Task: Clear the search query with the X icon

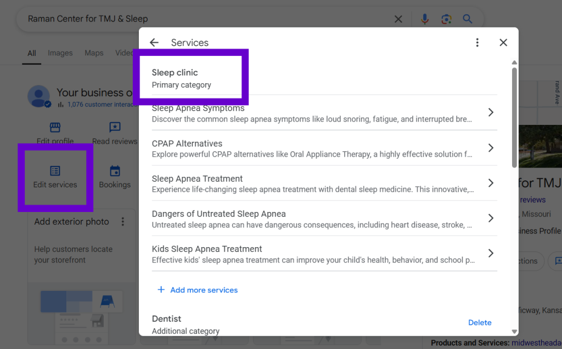Action: tap(398, 19)
